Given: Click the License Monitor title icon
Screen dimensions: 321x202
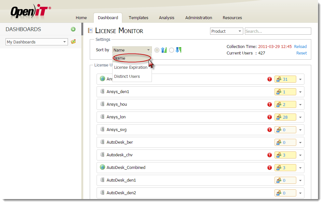Looking at the screenshot, I should point(90,30).
